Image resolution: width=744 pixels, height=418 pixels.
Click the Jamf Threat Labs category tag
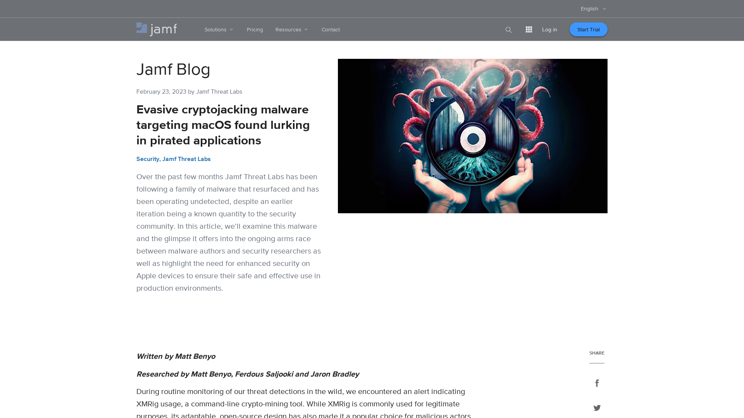tap(186, 159)
